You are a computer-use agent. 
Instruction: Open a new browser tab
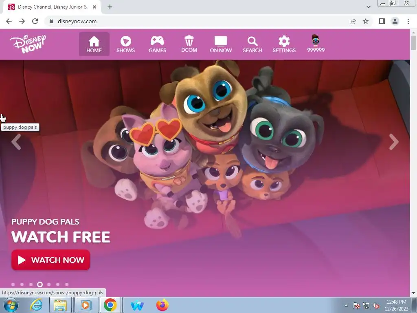110,7
